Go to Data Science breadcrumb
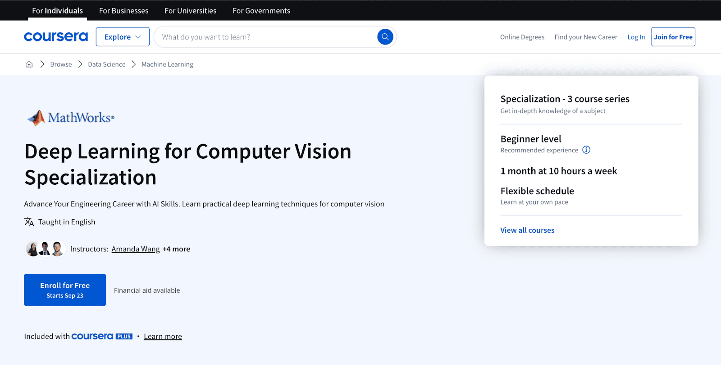Image resolution: width=721 pixels, height=365 pixels. (107, 64)
